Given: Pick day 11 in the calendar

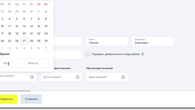Looking at the screenshot, I should coord(9,26).
